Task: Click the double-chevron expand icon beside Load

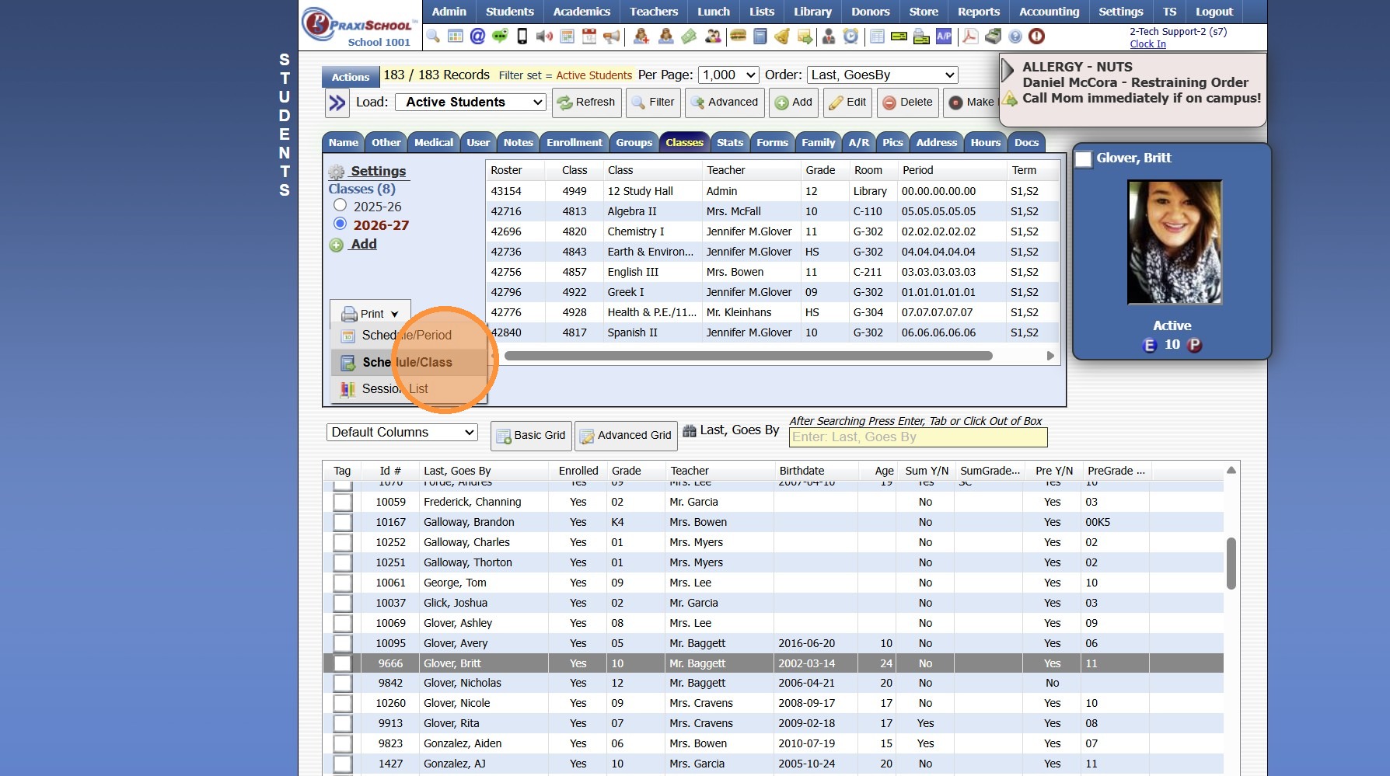Action: [x=337, y=103]
